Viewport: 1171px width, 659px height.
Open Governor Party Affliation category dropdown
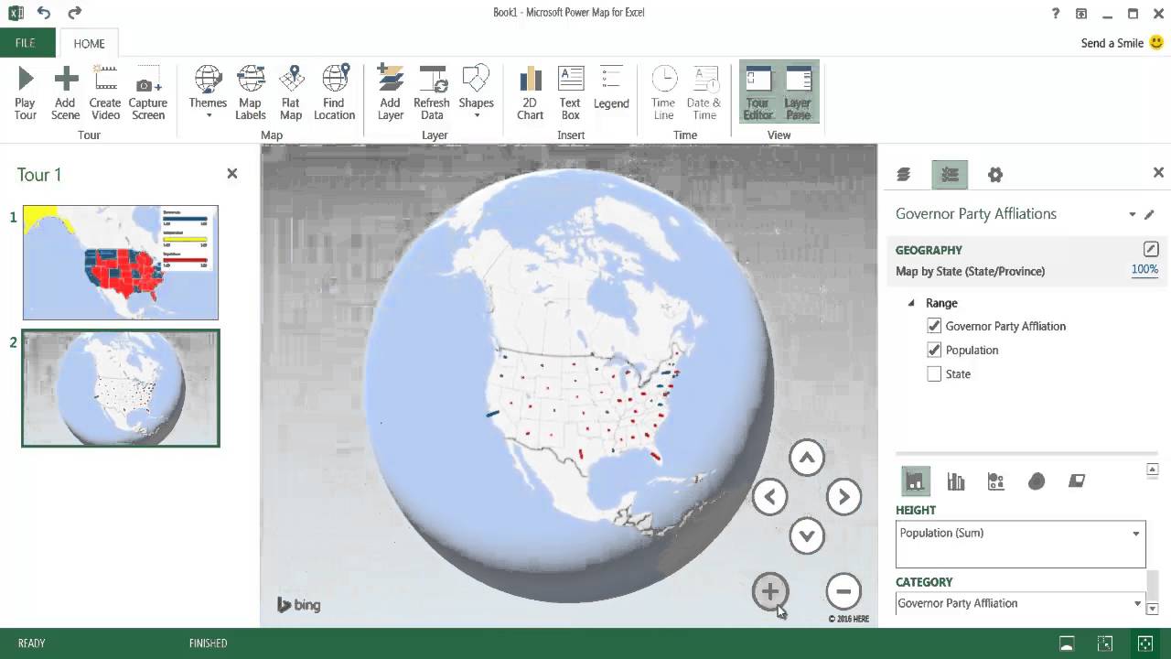(x=1138, y=603)
